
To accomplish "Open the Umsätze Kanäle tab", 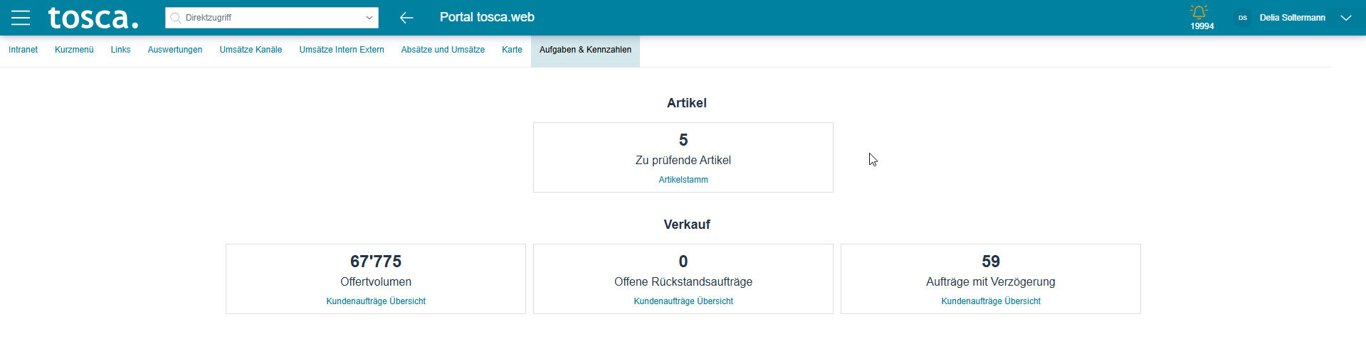I will (251, 50).
